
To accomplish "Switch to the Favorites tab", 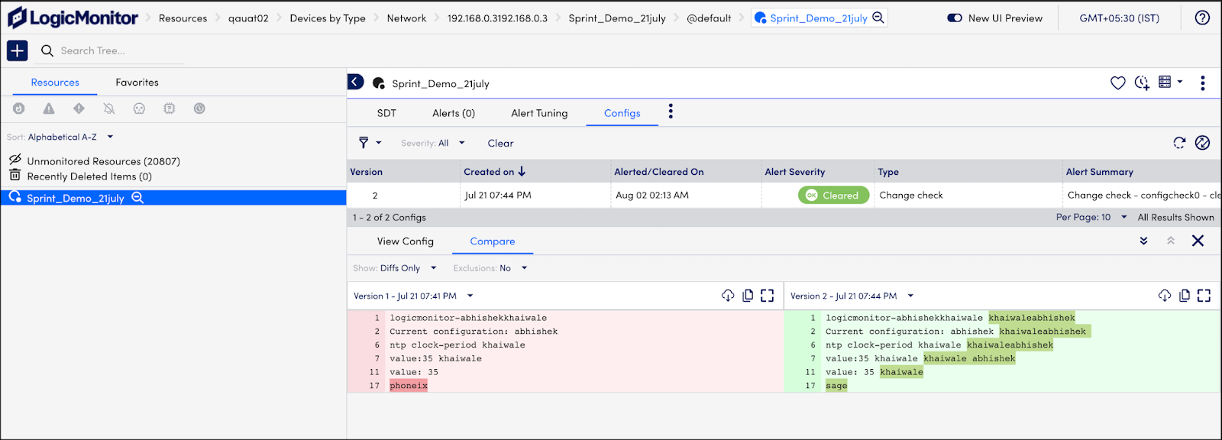I will [137, 82].
